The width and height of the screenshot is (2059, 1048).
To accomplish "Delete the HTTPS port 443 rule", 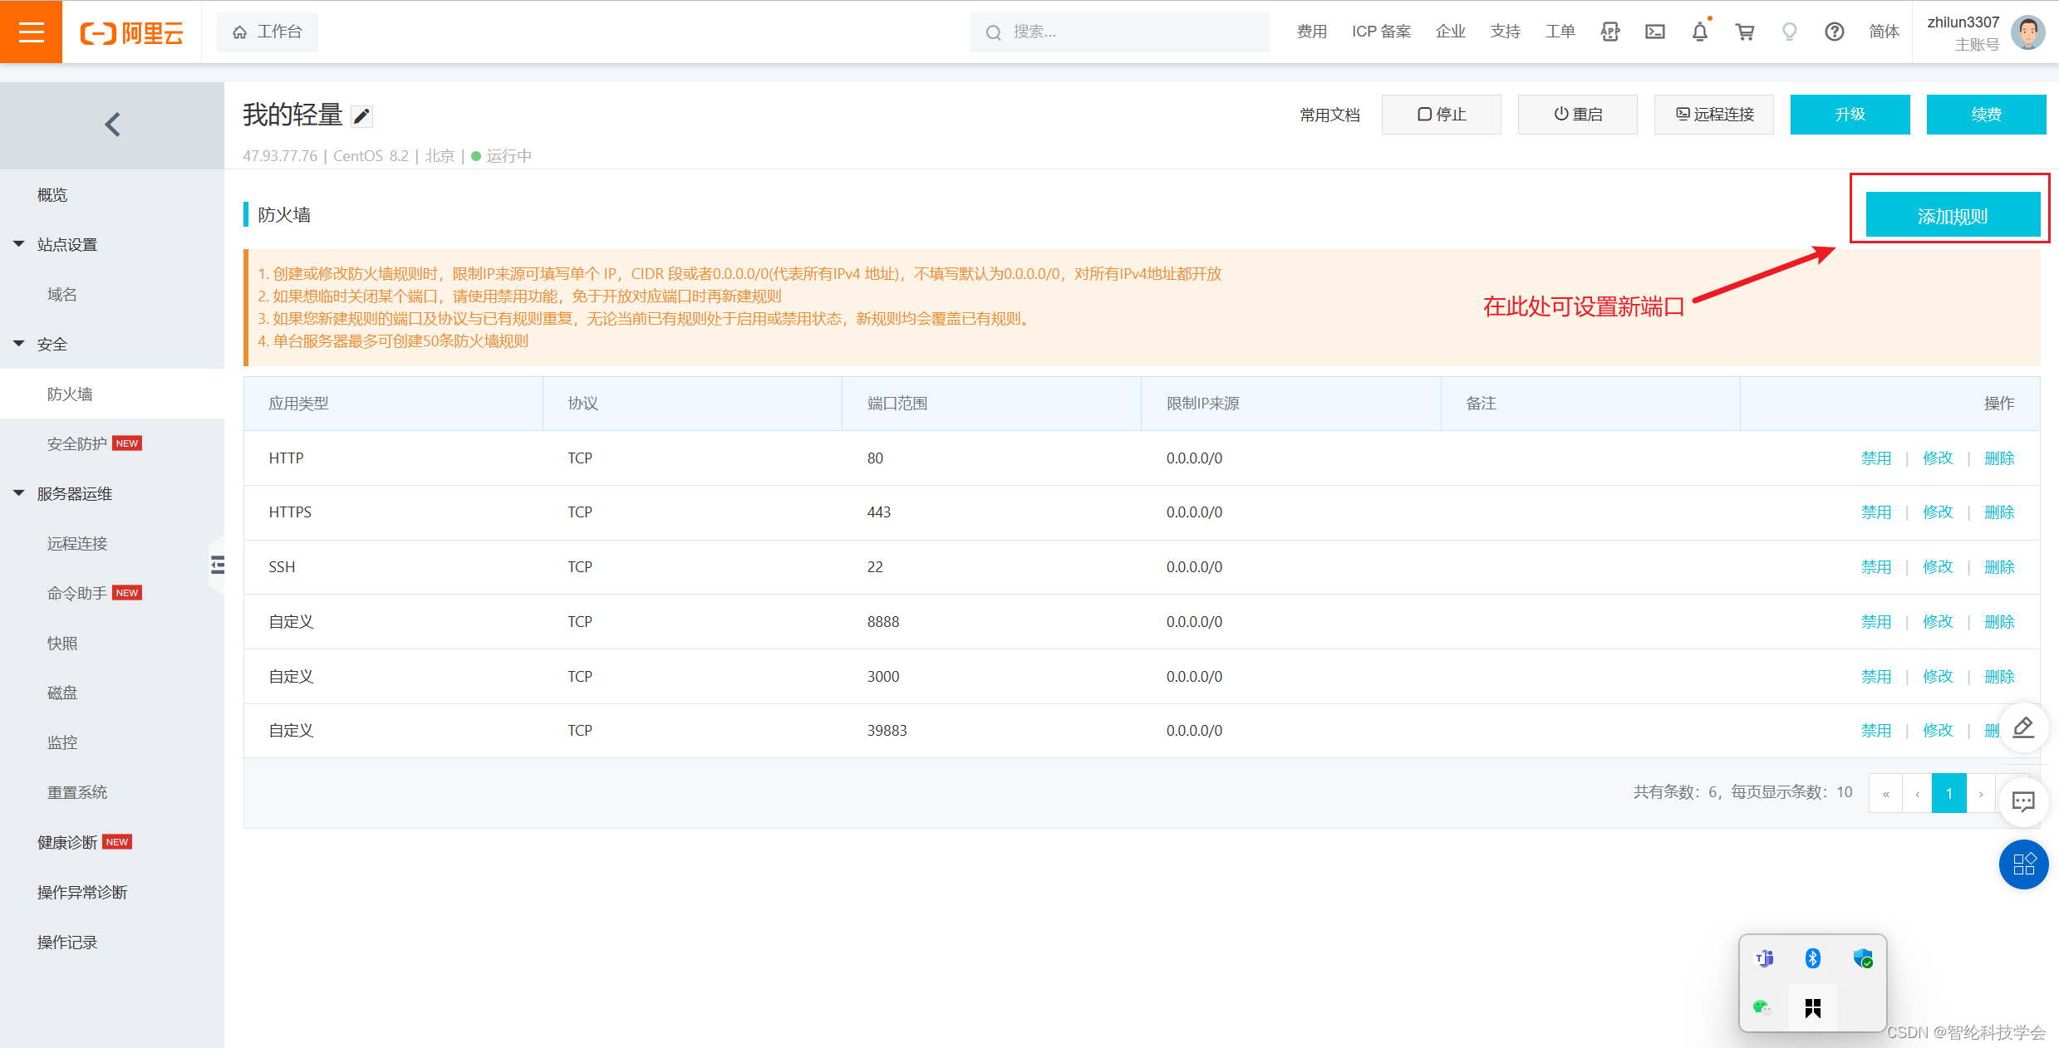I will click(1998, 512).
